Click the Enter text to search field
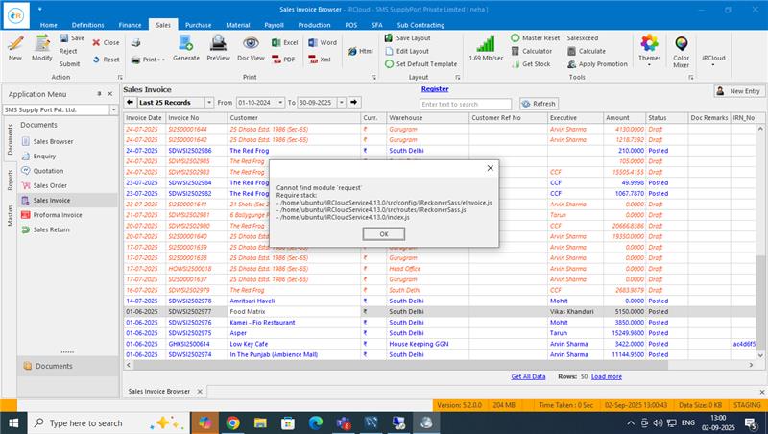This screenshot has width=768, height=434. [466, 103]
